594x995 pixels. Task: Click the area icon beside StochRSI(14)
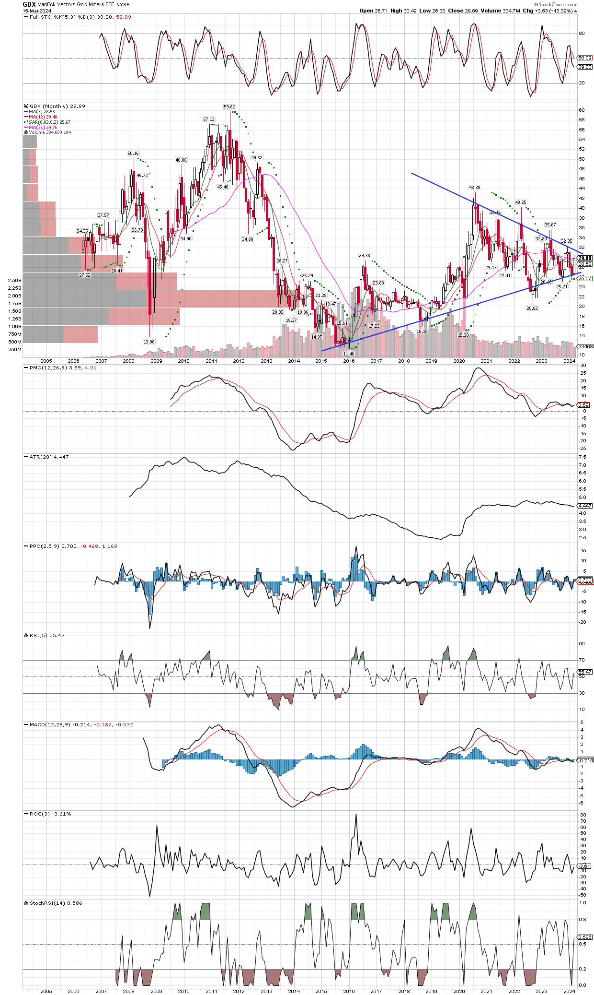pos(26,903)
